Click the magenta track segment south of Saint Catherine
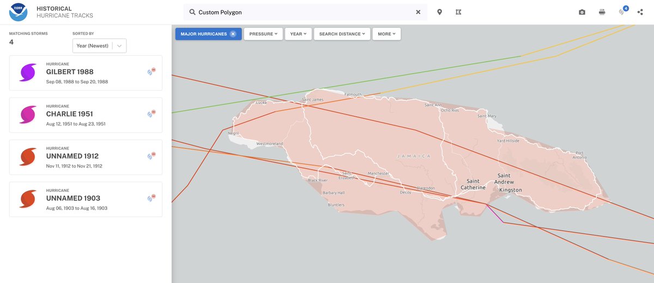 click(x=494, y=214)
